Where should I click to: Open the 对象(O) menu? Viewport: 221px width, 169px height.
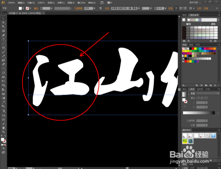(31, 3)
